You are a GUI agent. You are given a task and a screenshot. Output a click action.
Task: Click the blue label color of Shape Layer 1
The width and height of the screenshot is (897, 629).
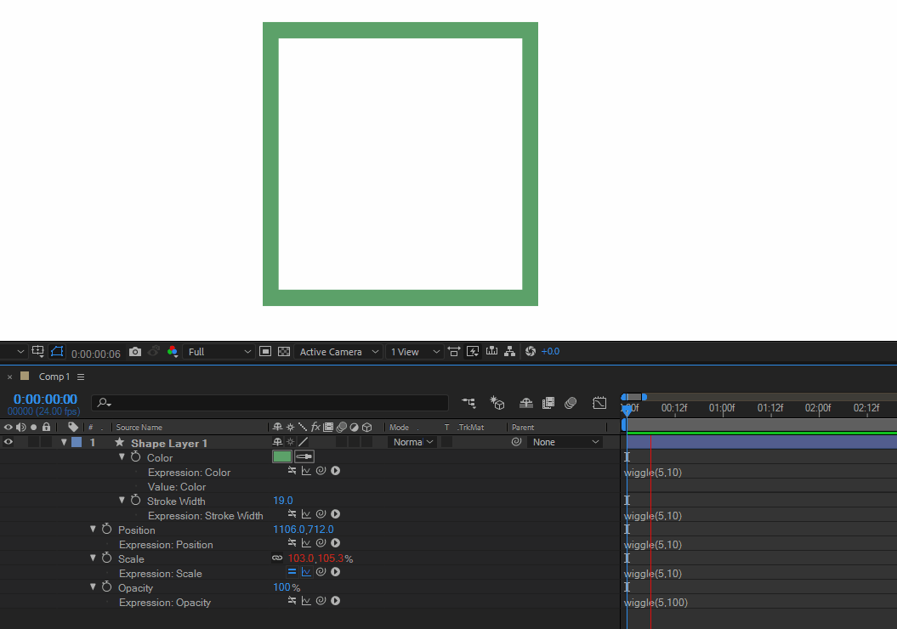click(x=76, y=442)
